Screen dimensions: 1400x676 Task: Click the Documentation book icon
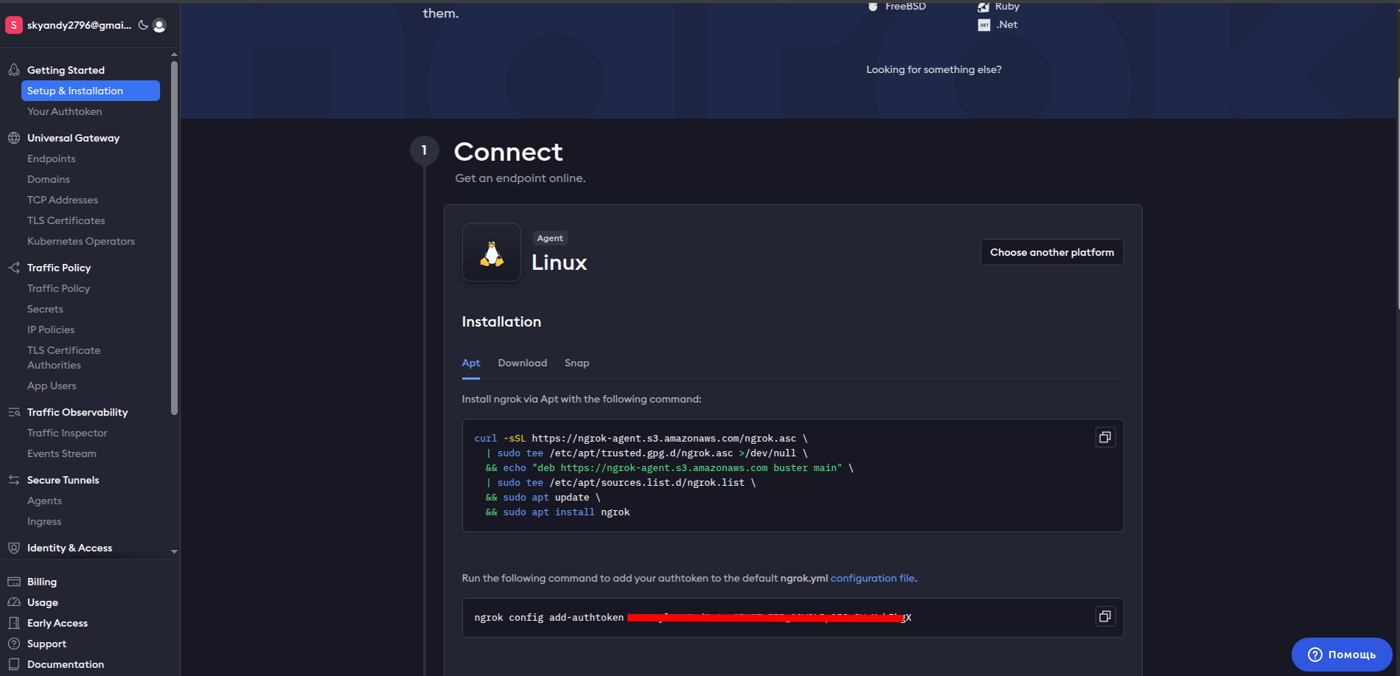click(14, 664)
